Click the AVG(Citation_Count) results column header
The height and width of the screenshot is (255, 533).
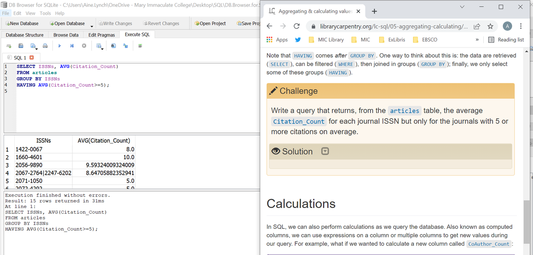point(103,141)
